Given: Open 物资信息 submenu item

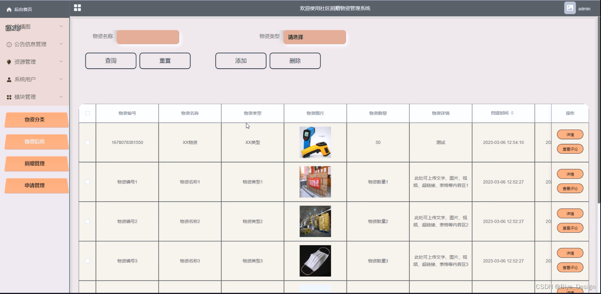Looking at the screenshot, I should [36, 142].
